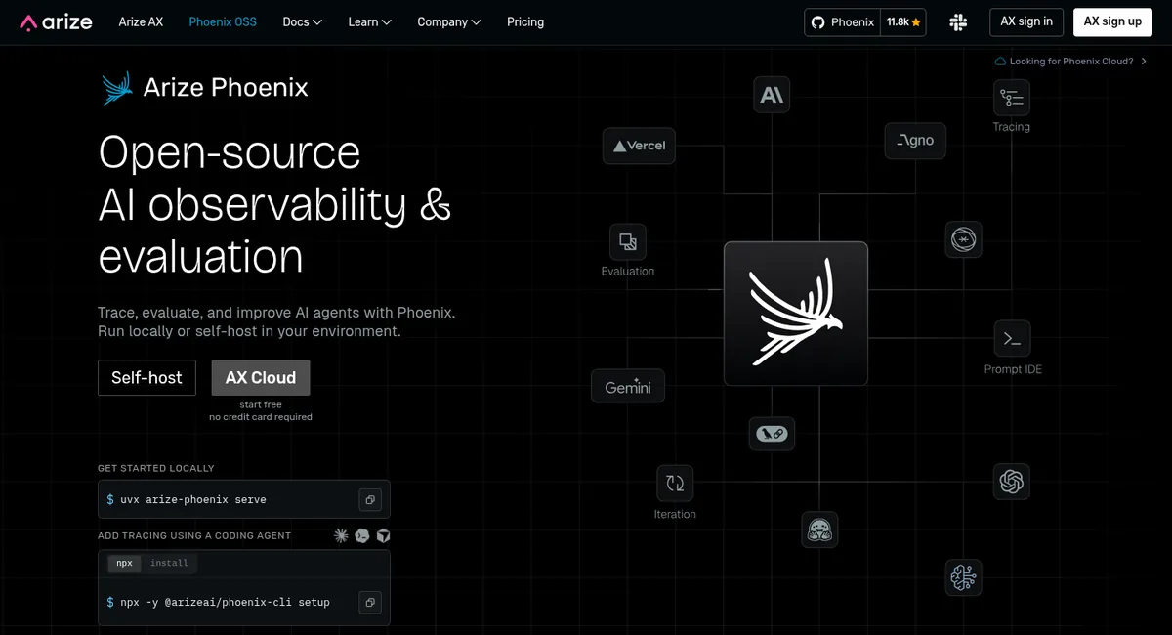Click the AX sign in button
This screenshot has height=635, width=1172.
tap(1026, 21)
